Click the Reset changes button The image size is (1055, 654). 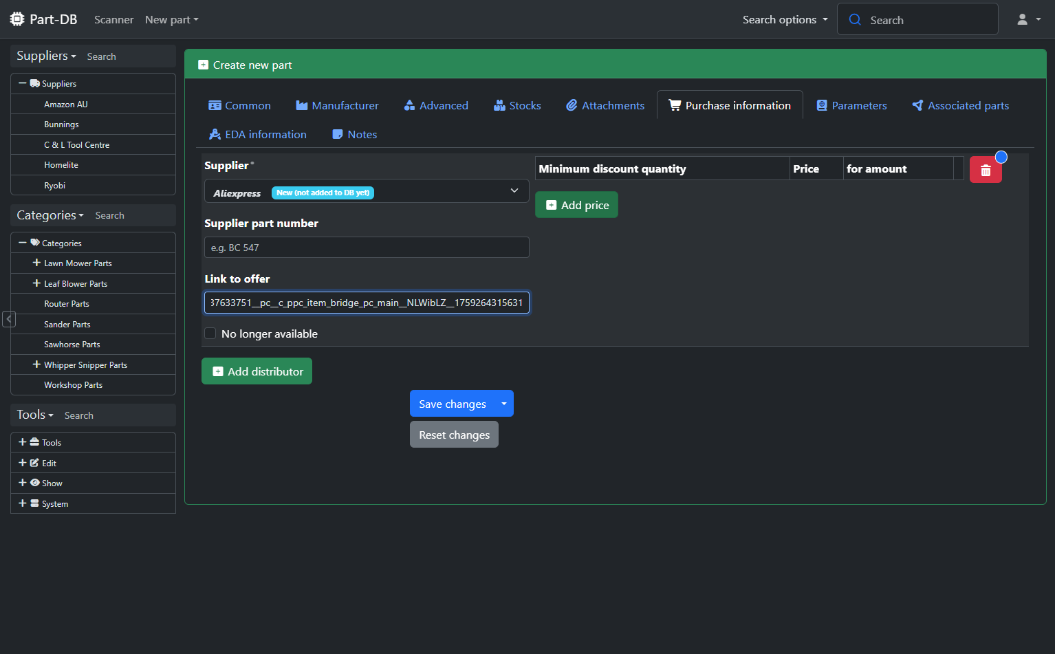click(454, 435)
